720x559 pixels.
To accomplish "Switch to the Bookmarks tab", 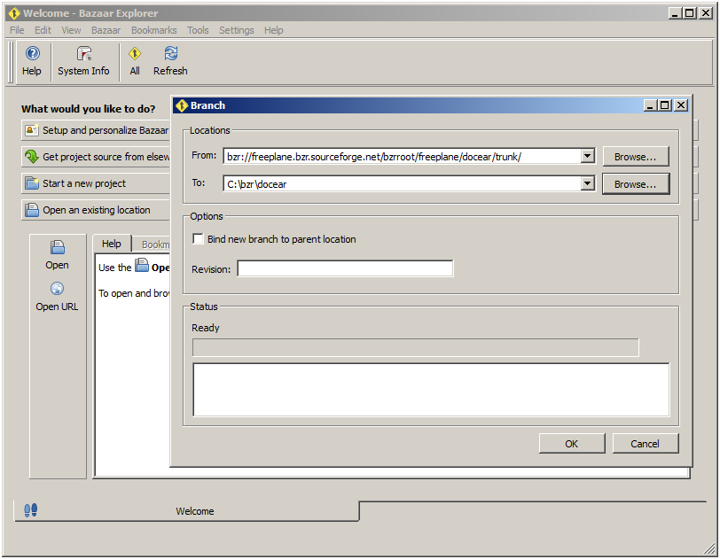I will [x=152, y=245].
